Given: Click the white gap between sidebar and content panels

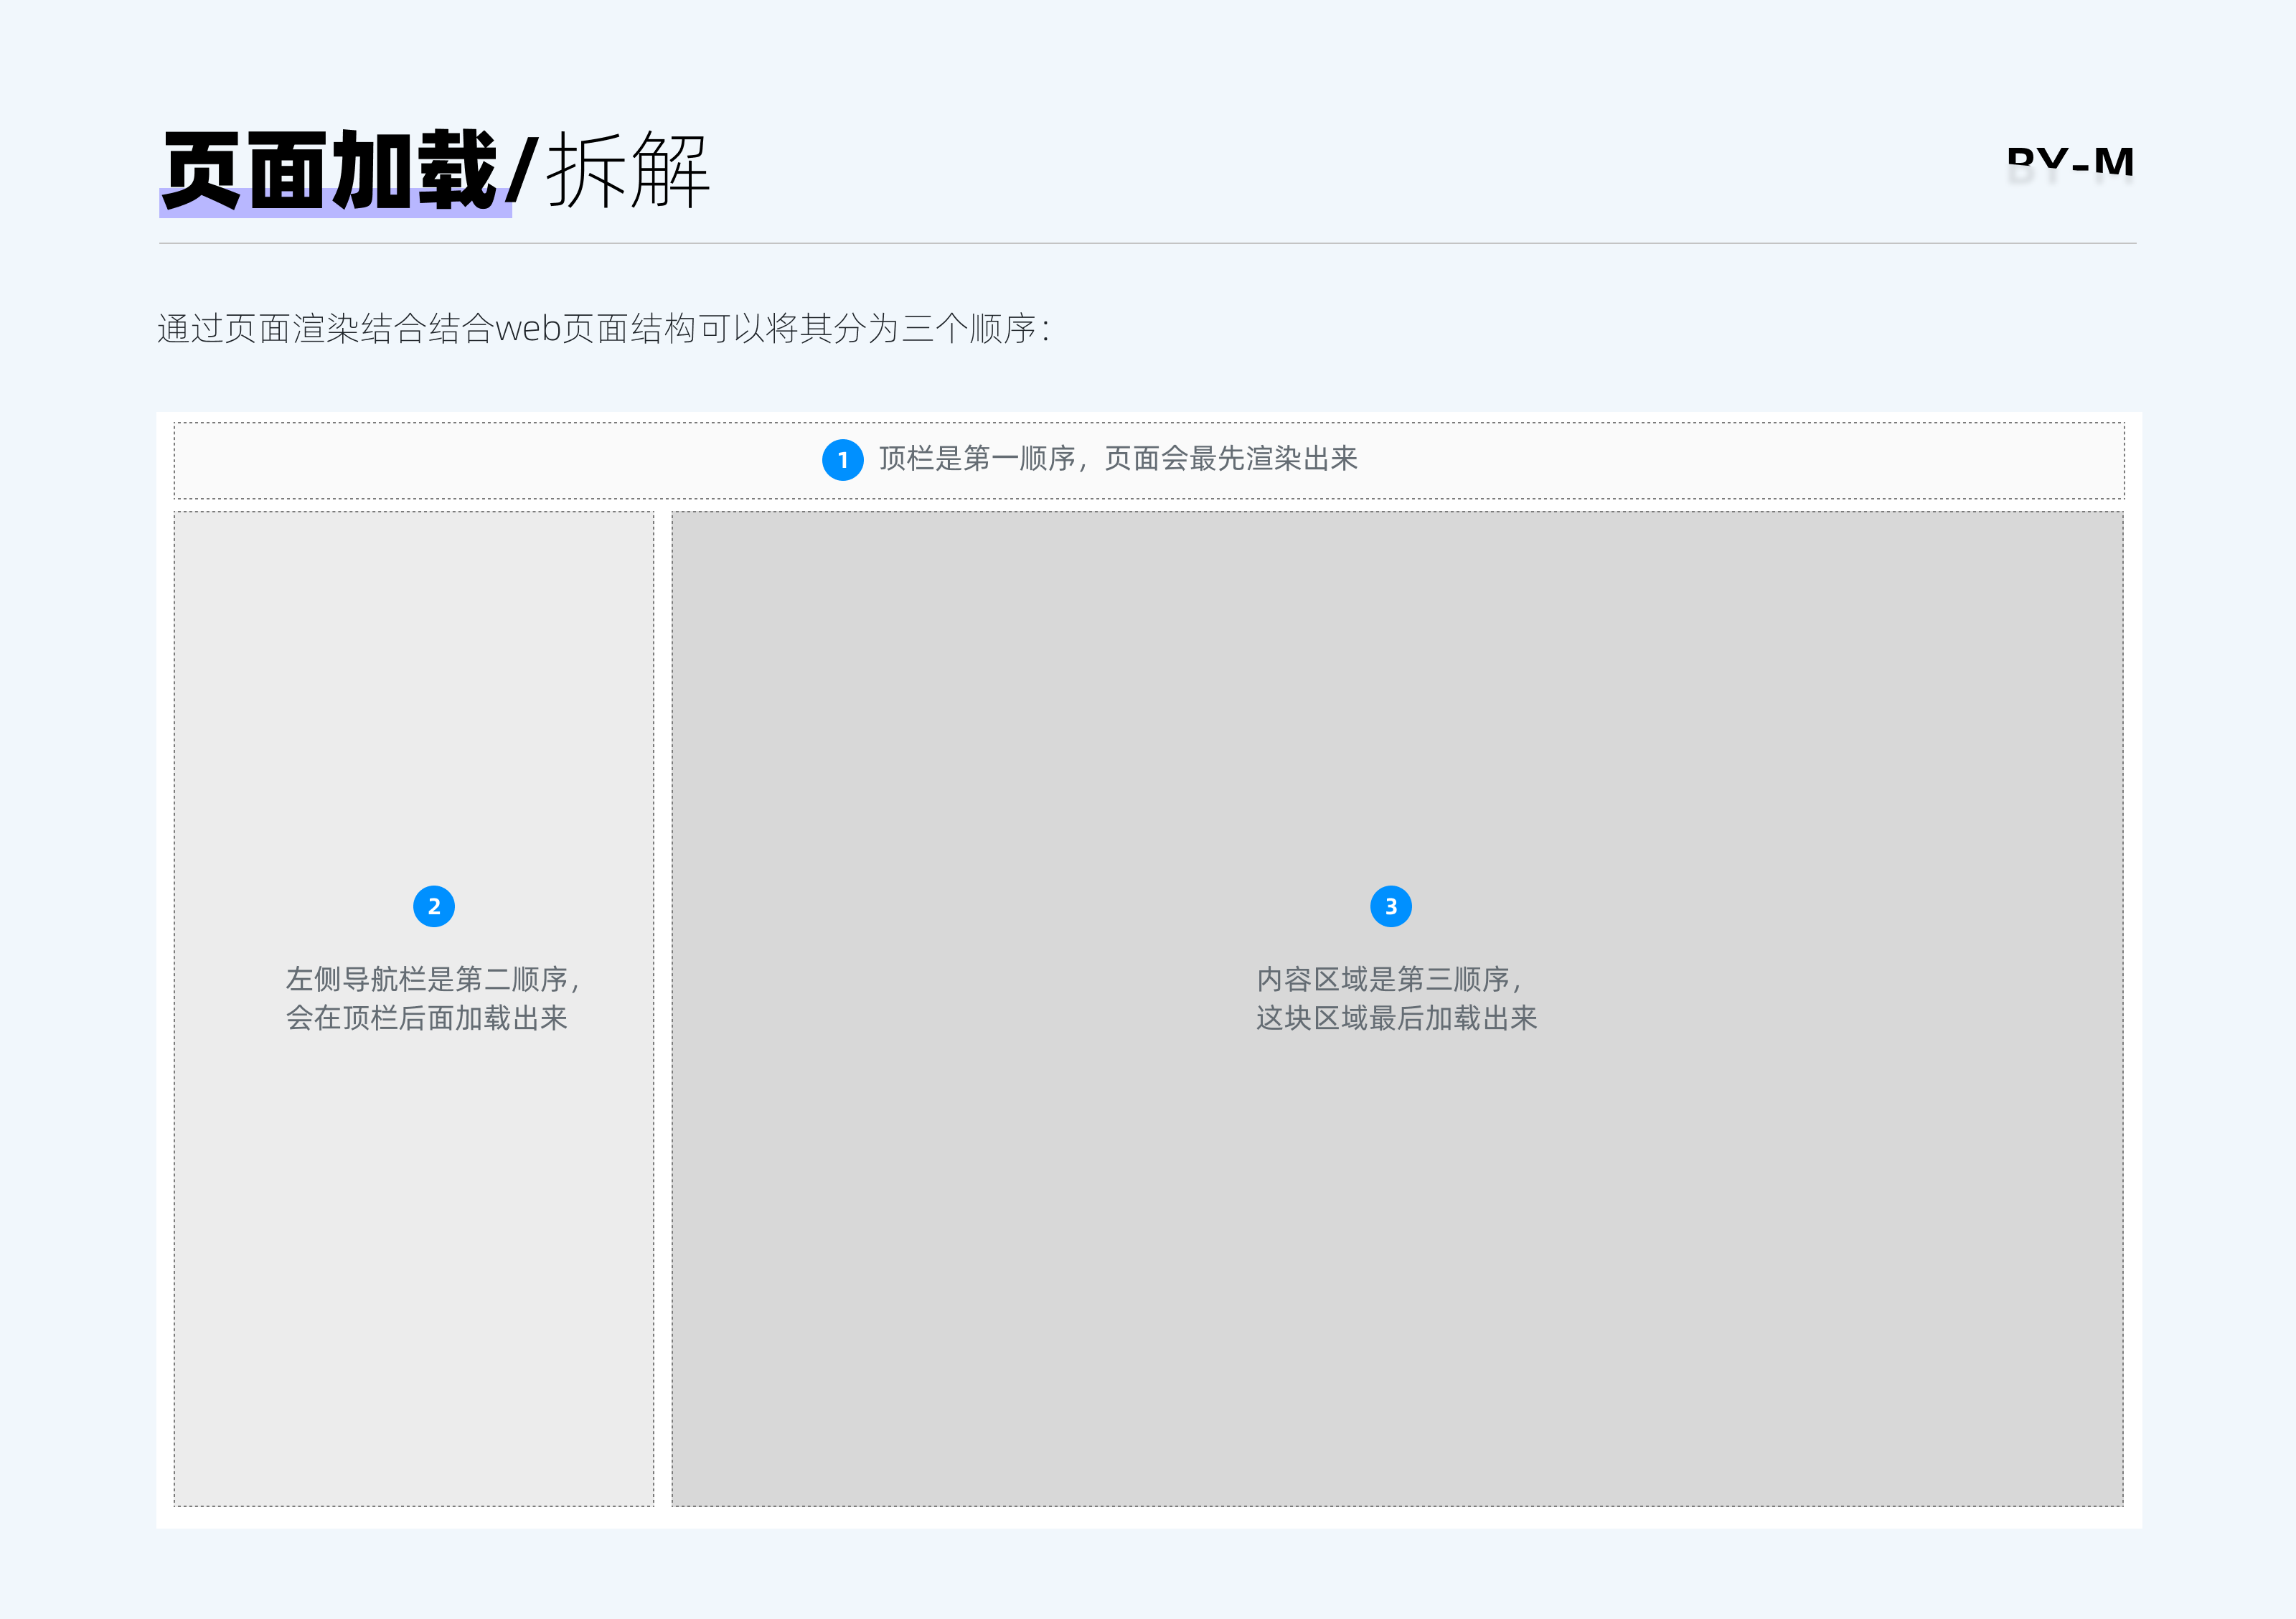Looking at the screenshot, I should (663, 1000).
